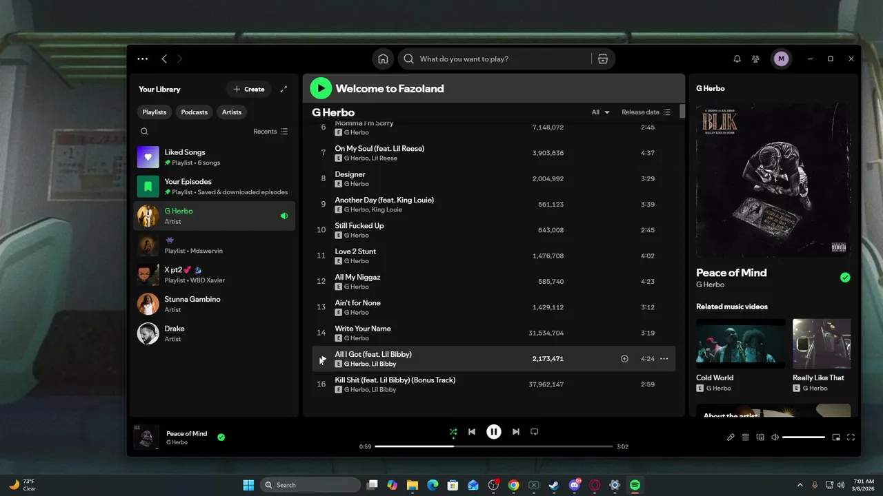The height and width of the screenshot is (496, 883).
Task: Select the Kill Shit Bonus Track row
Action: pos(494,384)
